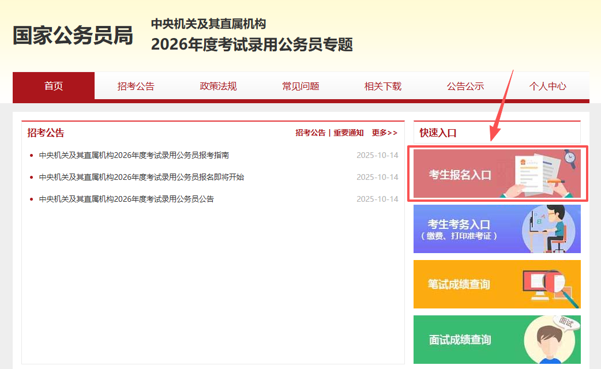Image resolution: width=601 pixels, height=369 pixels.
Task: Click the document and pen illustration icon
Action: coord(539,172)
